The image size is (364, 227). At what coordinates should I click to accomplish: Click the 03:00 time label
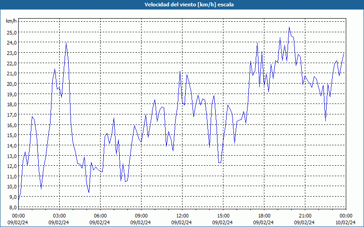tap(60, 216)
